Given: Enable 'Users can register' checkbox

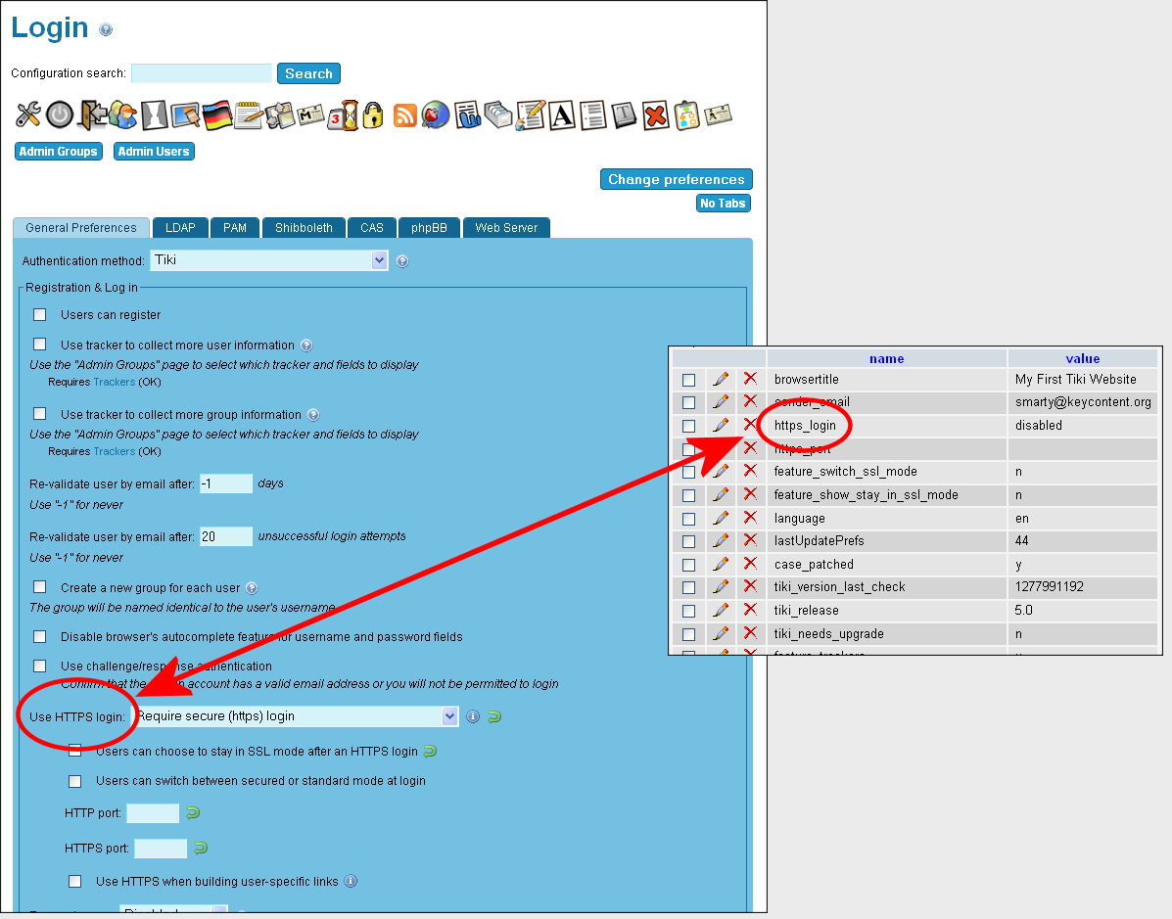Looking at the screenshot, I should (x=40, y=314).
